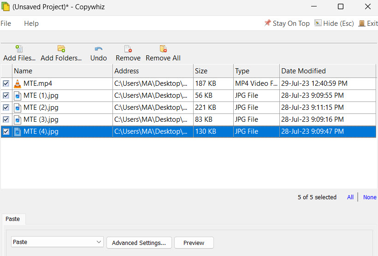
Task: Uncheck the MTE (3).jpg checkbox
Action: tap(6, 119)
